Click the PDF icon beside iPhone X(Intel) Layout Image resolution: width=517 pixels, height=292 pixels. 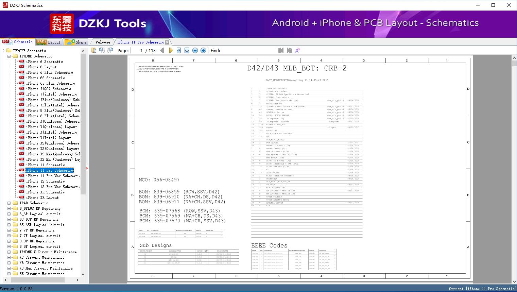click(21, 138)
